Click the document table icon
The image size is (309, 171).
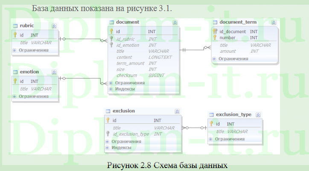tap(111, 22)
